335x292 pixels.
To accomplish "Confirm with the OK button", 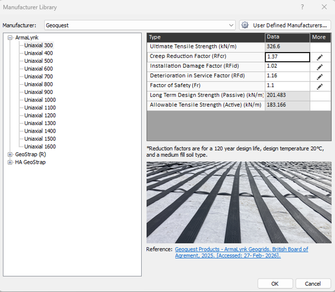I will [275, 283].
